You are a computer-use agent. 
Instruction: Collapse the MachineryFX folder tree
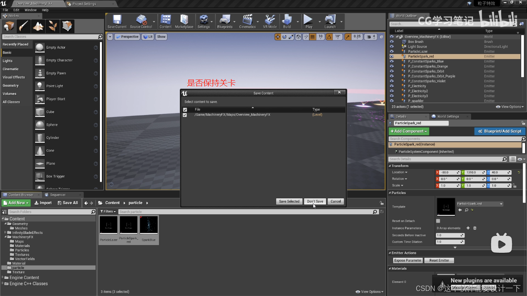6,237
